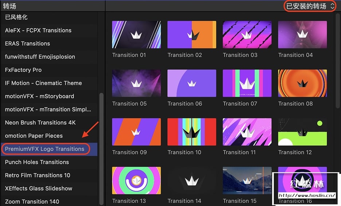Click the Transition 06 label
The image size is (341, 206).
point(185,104)
